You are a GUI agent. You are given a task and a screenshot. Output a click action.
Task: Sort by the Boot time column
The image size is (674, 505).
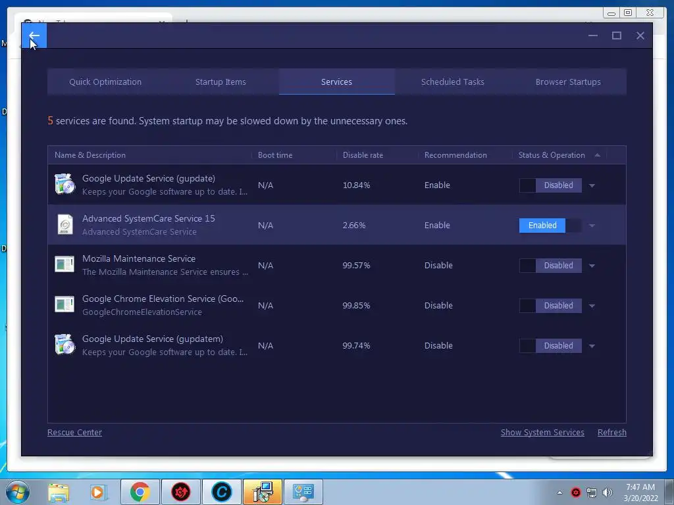[294, 155]
